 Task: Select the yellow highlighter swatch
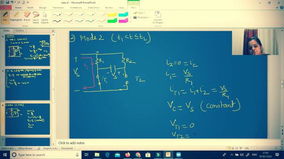(112, 15)
